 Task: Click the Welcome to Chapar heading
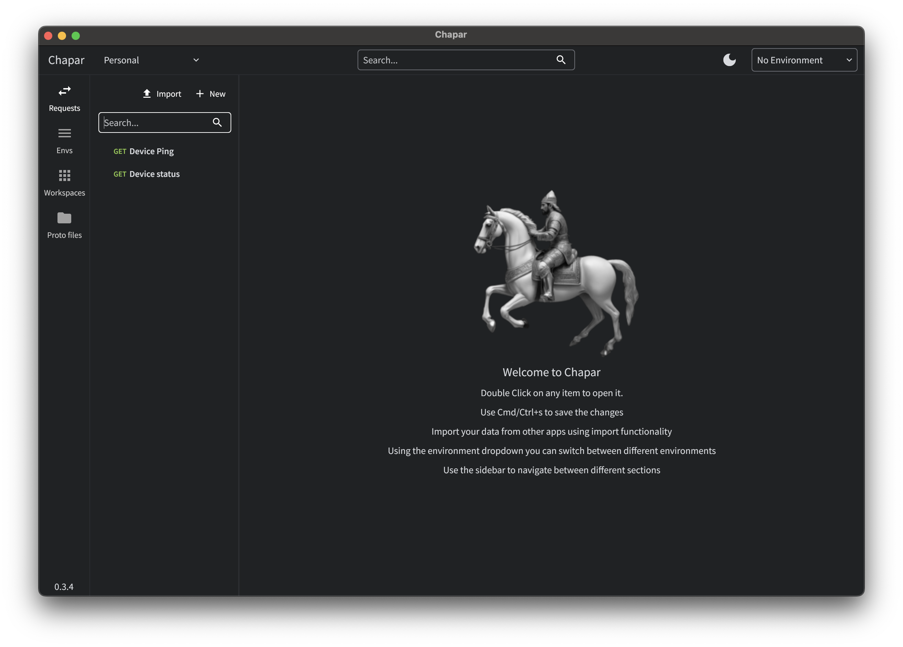[x=551, y=372]
